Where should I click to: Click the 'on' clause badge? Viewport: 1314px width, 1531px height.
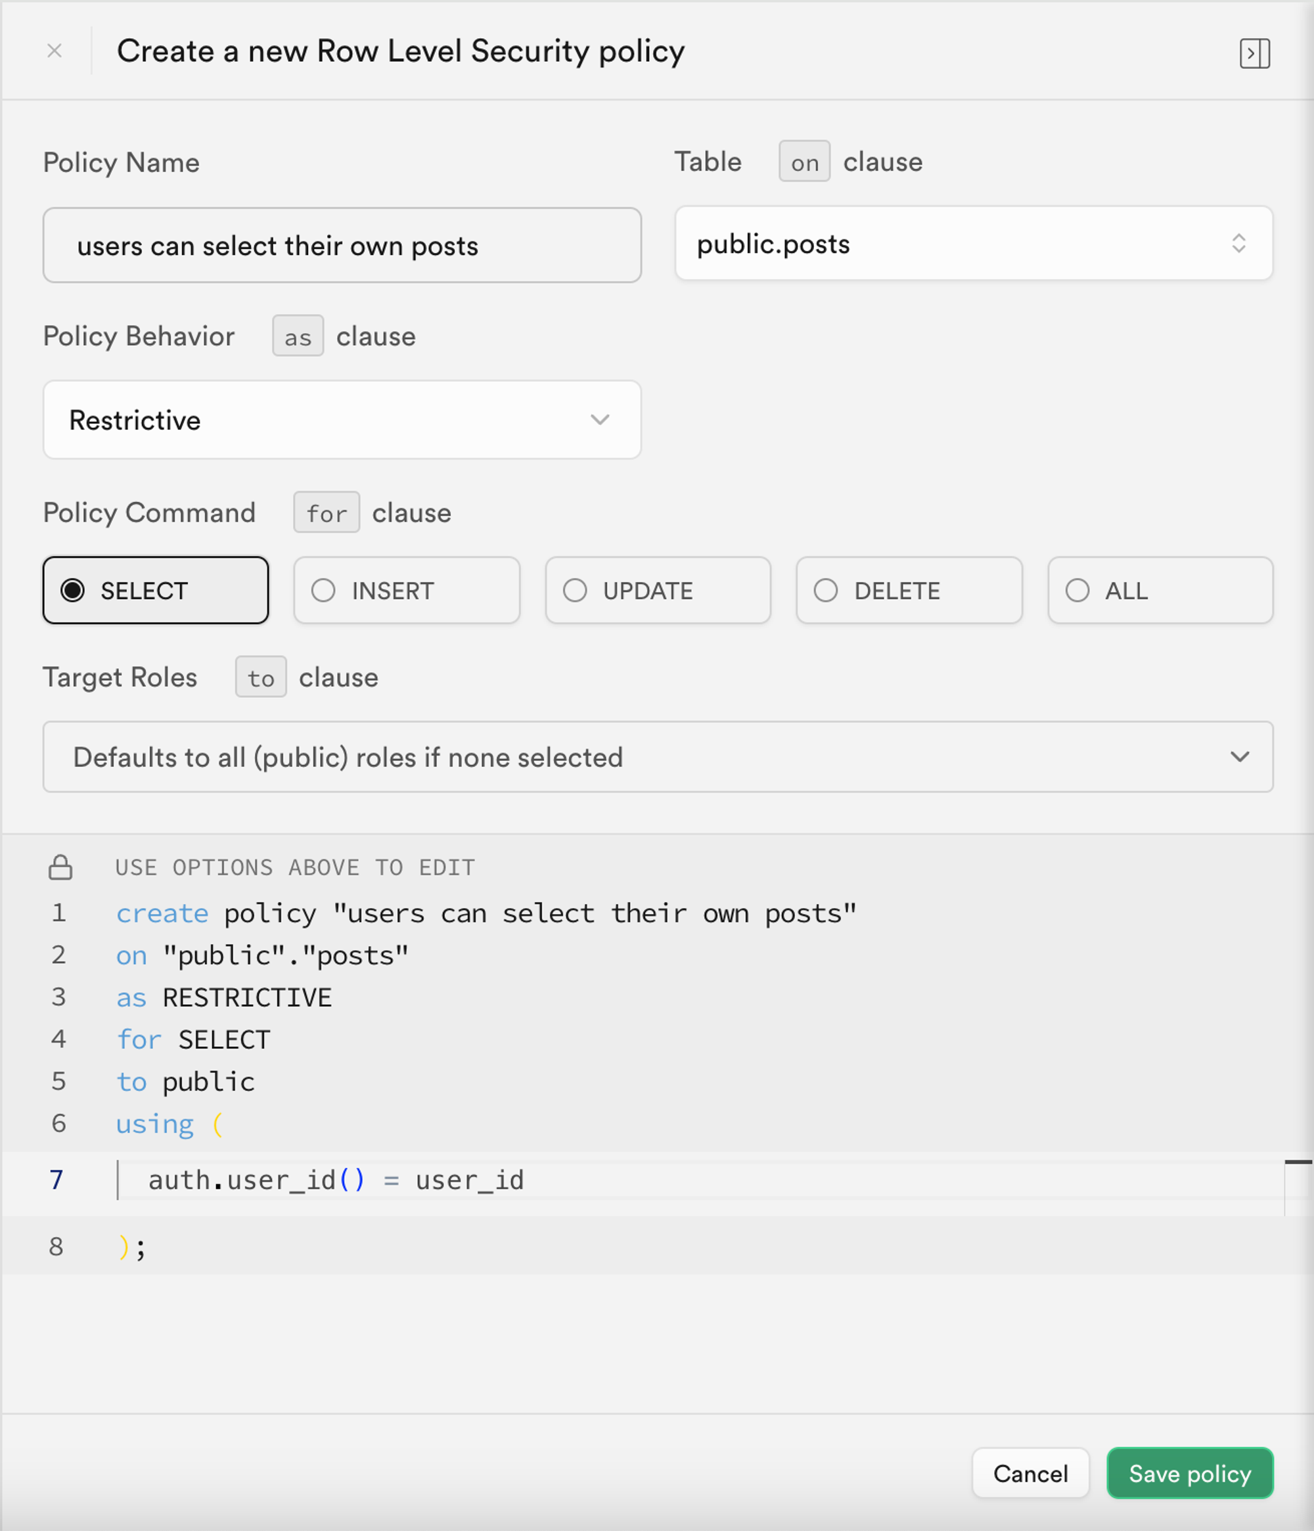pos(804,162)
